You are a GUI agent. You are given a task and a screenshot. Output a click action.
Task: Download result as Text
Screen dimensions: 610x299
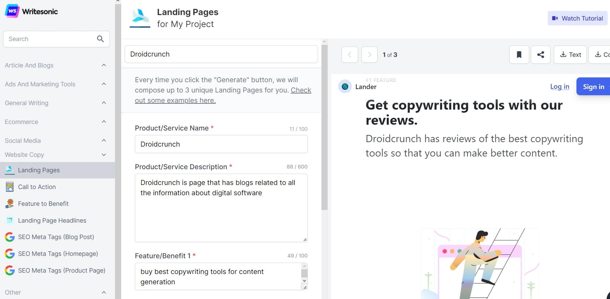click(x=570, y=54)
